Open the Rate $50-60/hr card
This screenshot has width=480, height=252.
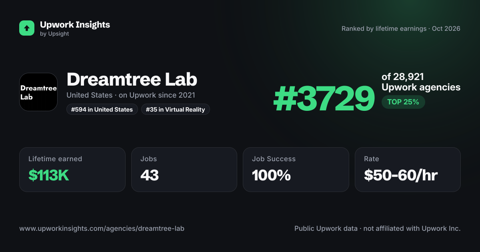pyautogui.click(x=408, y=170)
